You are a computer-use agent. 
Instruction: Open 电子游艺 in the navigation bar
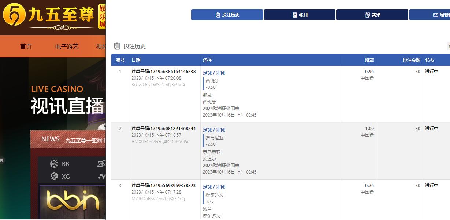67,46
